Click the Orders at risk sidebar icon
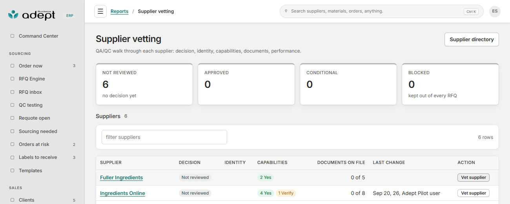Image resolution: width=510 pixels, height=204 pixels. 12,144
